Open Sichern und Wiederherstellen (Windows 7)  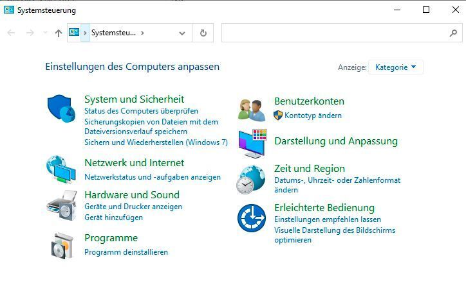click(156, 142)
